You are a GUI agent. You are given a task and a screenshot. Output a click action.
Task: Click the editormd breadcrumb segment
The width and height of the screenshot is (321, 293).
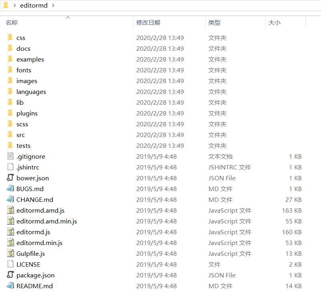coord(34,5)
